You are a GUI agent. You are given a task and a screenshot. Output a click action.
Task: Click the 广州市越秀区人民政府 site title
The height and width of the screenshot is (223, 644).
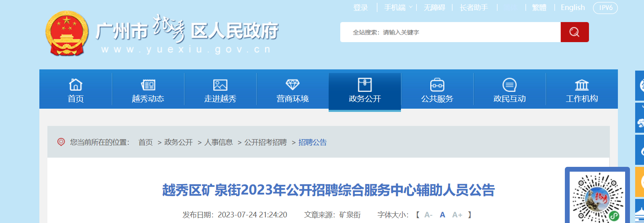pos(187,31)
